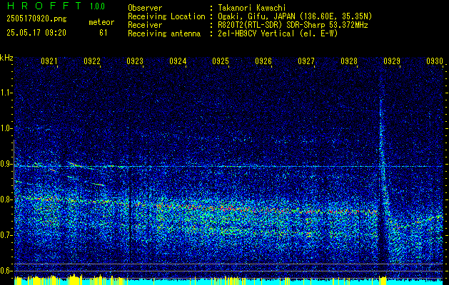Click the HROFFT program title
This screenshot has width=449, height=285.
(x=44, y=6)
